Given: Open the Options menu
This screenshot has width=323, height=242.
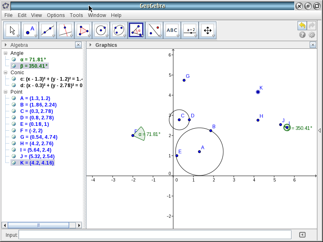Looking at the screenshot, I should click(x=56, y=15).
